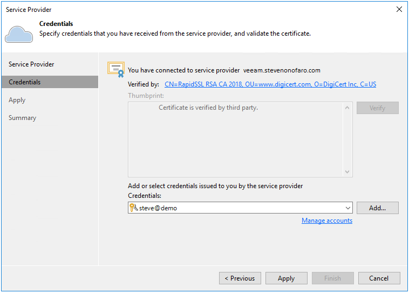Select the steve@demo credentials combo box
The height and width of the screenshot is (293, 409).
click(237, 208)
